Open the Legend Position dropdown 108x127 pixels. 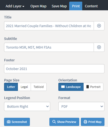(x=27, y=106)
